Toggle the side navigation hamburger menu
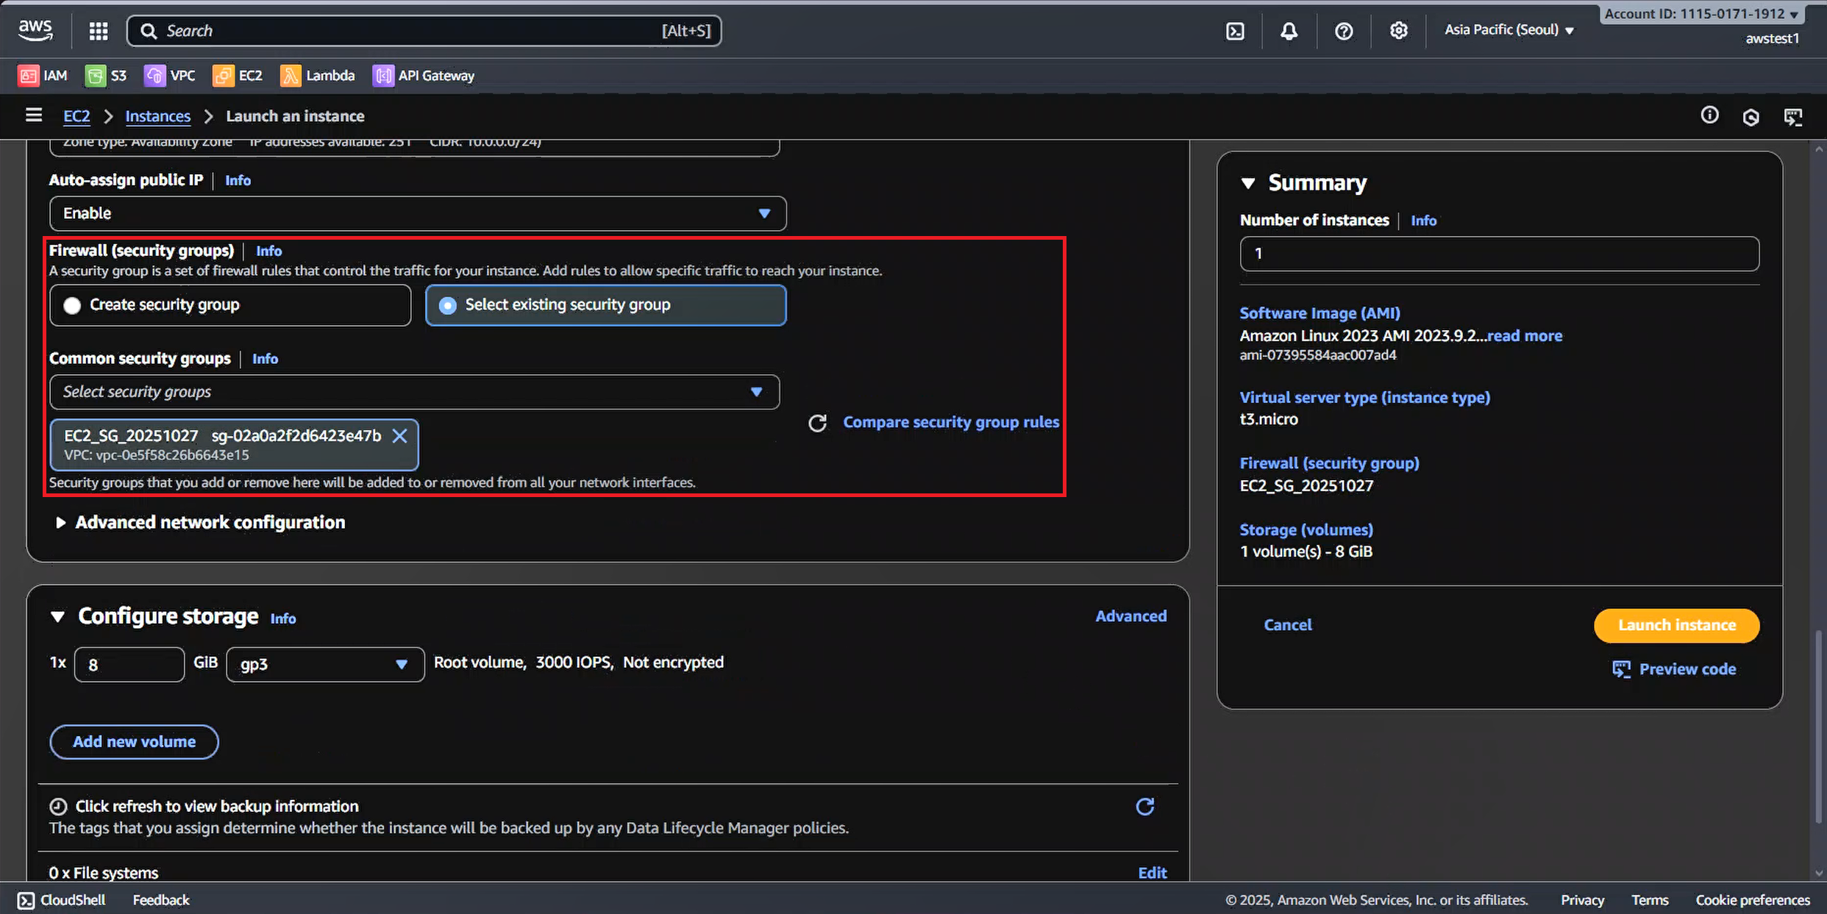Screen dimensions: 1827x914 34,115
